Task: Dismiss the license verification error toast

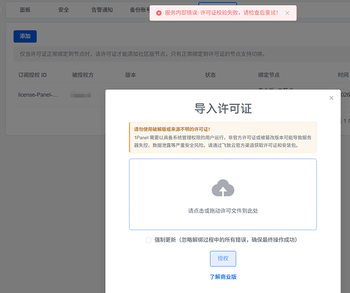Action: click(287, 13)
